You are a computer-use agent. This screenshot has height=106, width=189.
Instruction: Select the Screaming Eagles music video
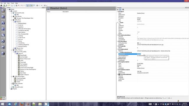[21, 78]
